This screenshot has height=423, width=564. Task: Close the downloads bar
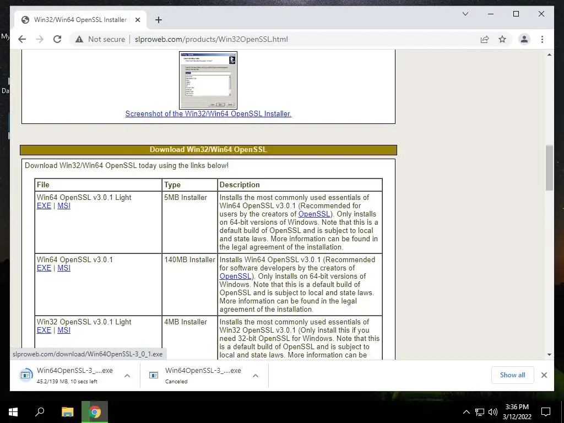(544, 375)
